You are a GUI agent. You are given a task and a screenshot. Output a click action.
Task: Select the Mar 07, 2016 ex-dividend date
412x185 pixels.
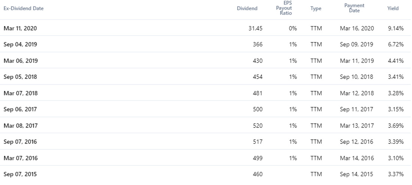pos(21,158)
